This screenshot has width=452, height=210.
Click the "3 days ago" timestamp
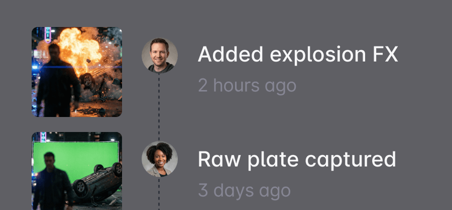click(x=244, y=190)
